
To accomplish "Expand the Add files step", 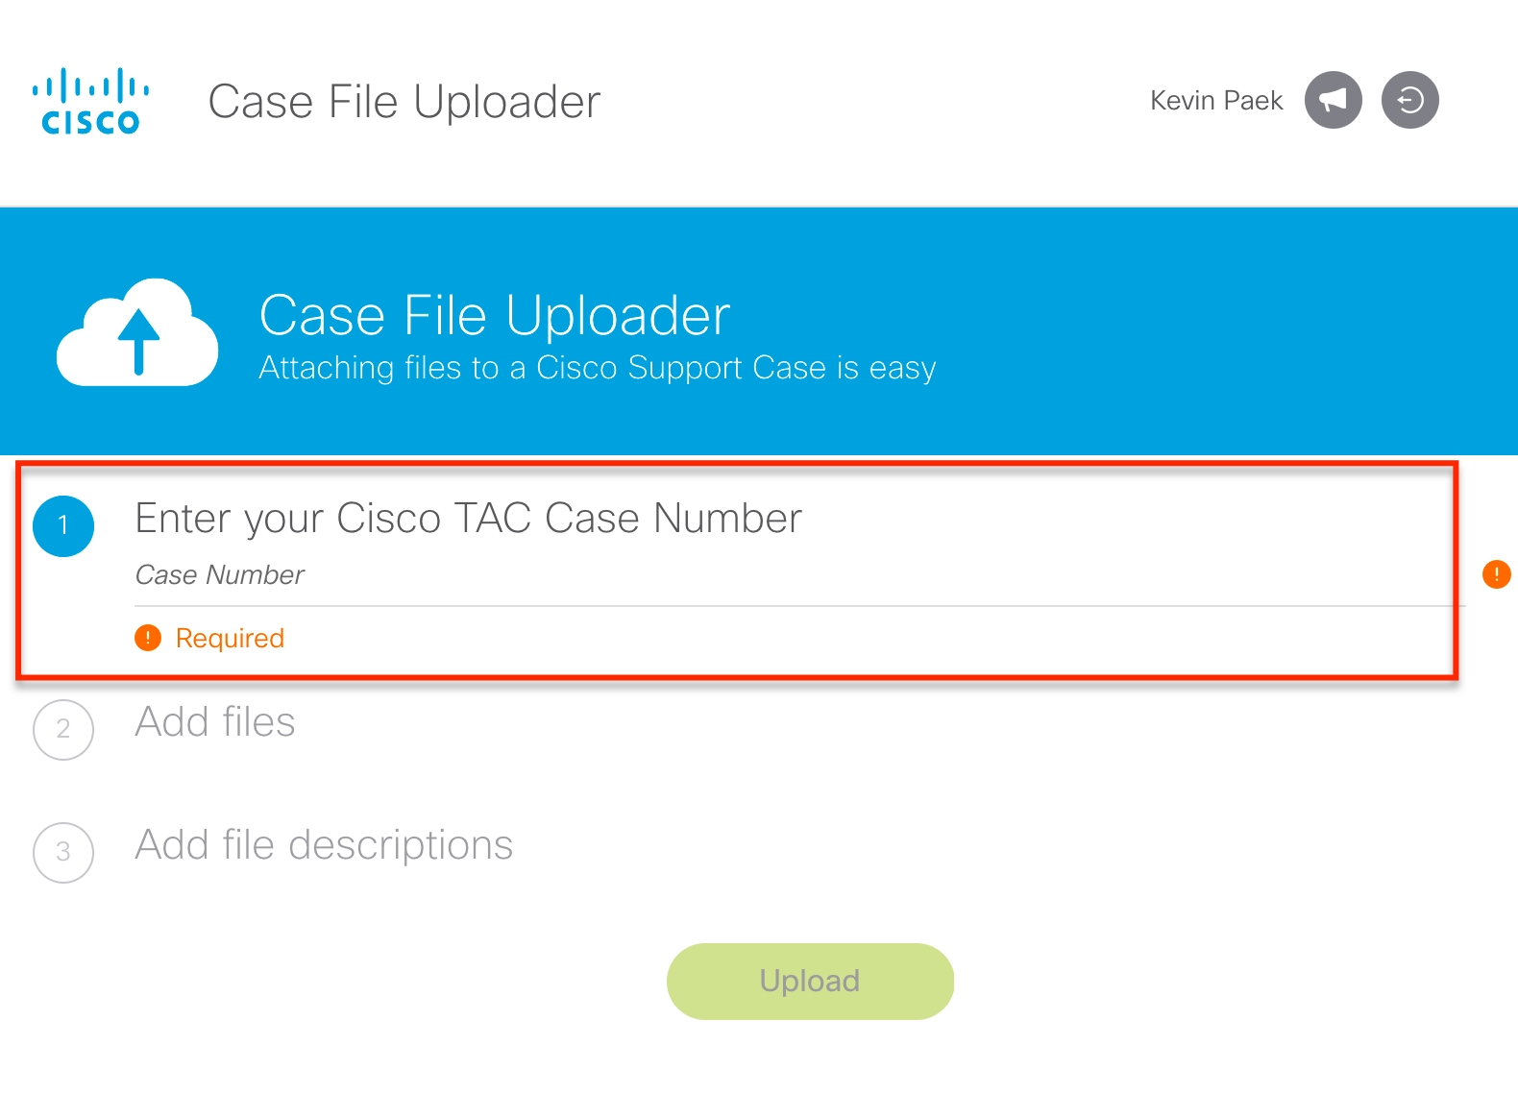I will (215, 722).
